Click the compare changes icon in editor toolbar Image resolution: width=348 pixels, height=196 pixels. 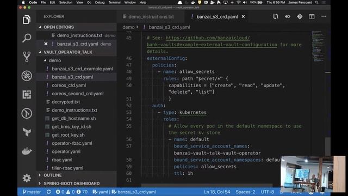pos(276,16)
